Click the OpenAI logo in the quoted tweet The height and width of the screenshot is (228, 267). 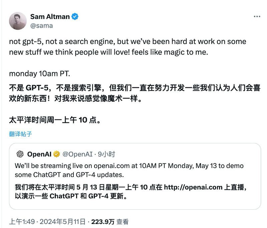pyautogui.click(x=20, y=154)
